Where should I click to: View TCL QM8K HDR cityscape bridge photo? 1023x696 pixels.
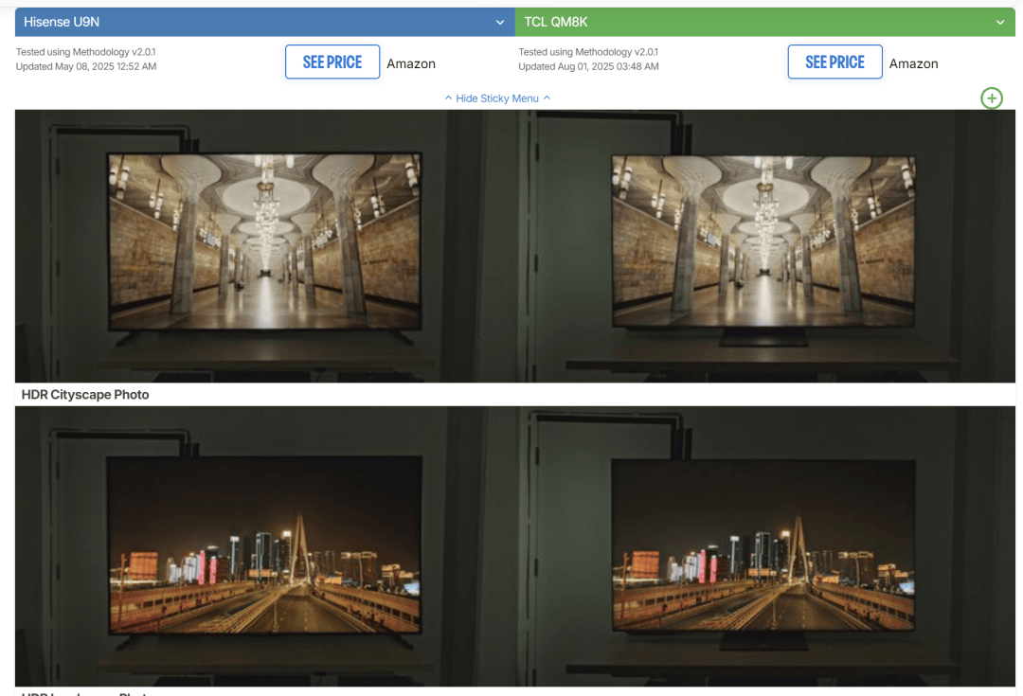click(x=764, y=546)
